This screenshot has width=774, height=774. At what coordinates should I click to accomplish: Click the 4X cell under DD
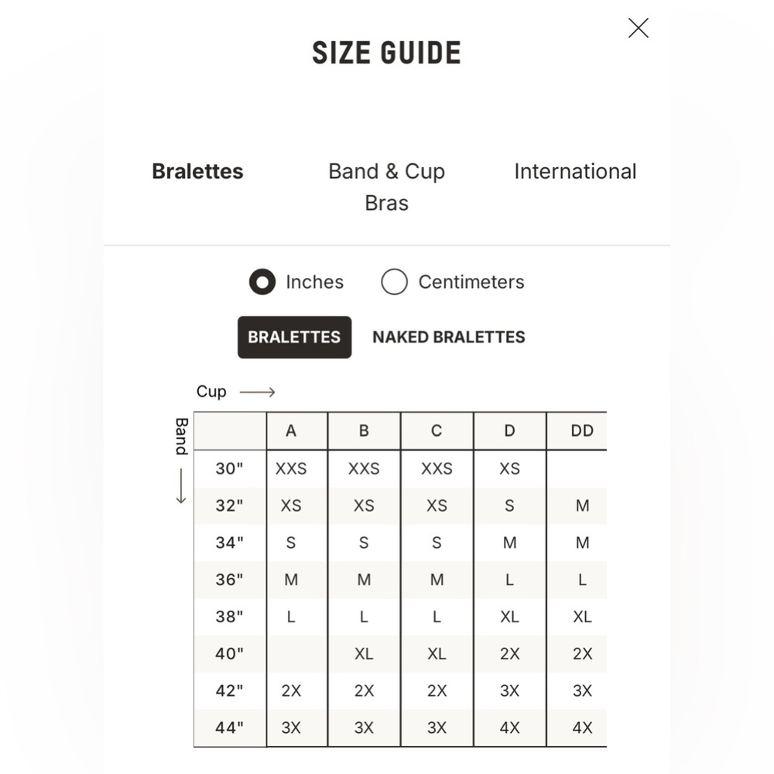(x=583, y=728)
